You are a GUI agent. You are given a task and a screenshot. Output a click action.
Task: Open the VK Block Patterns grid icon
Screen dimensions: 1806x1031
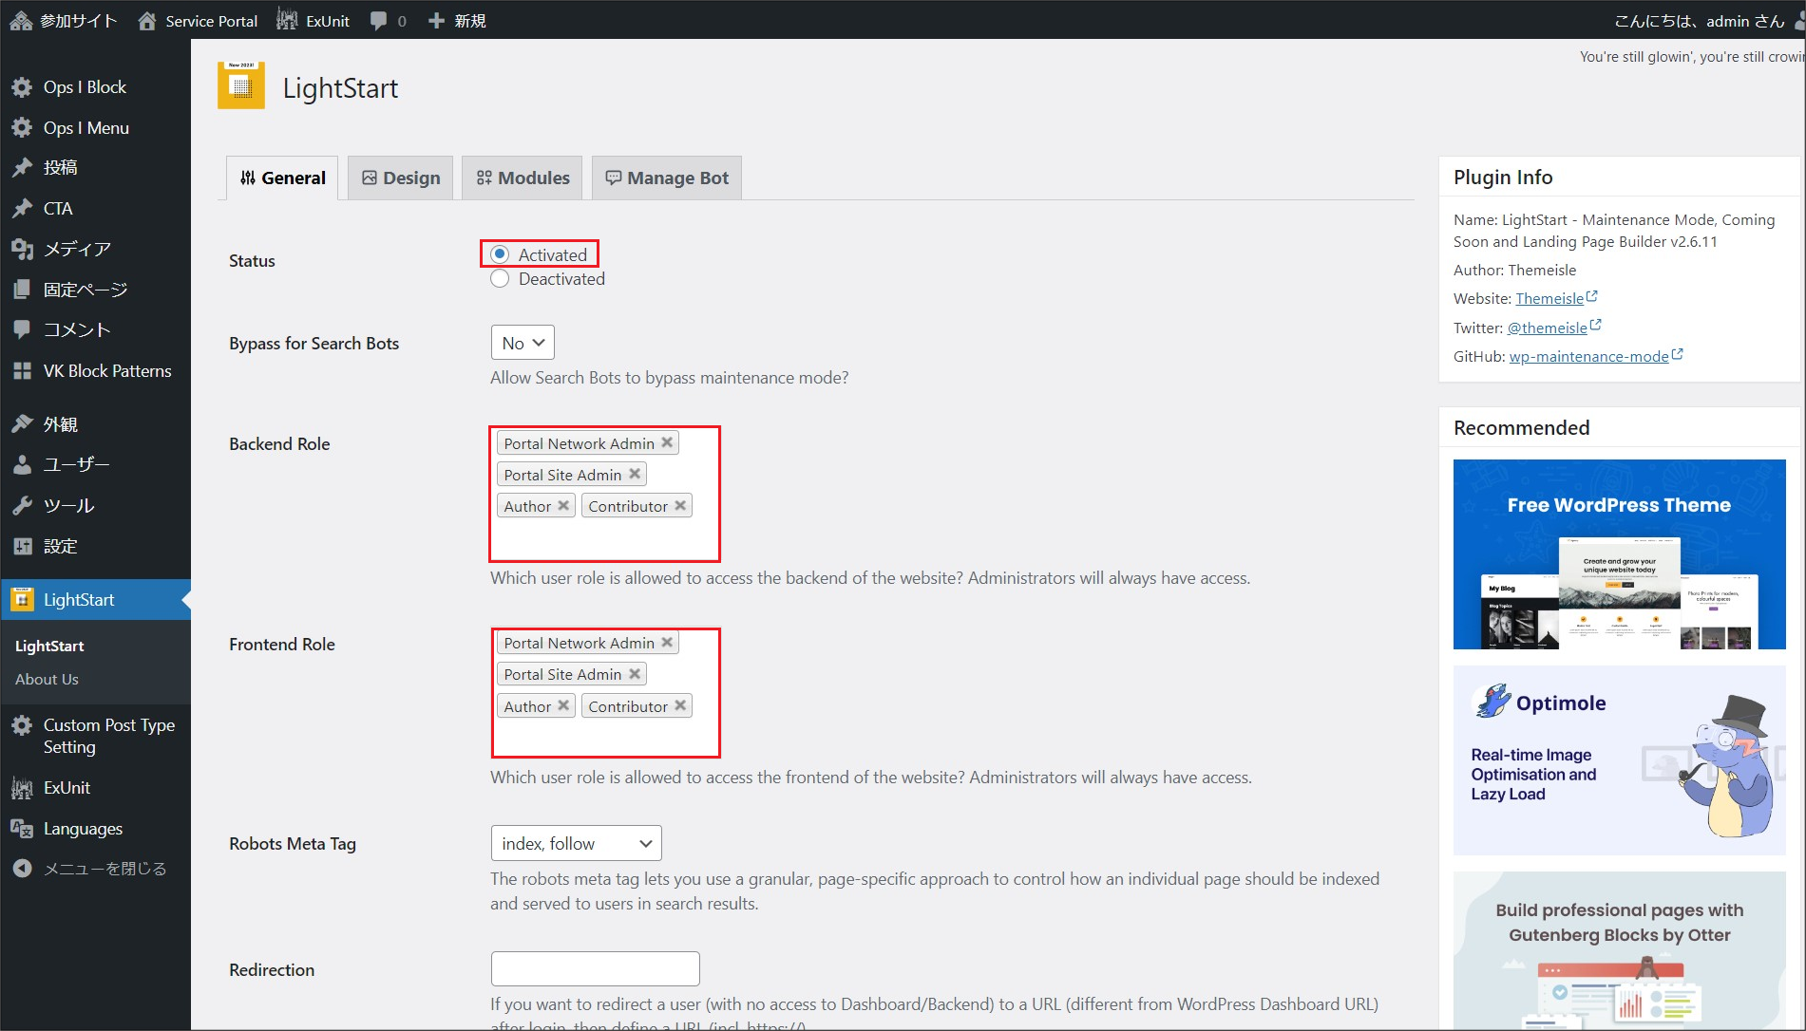point(22,371)
